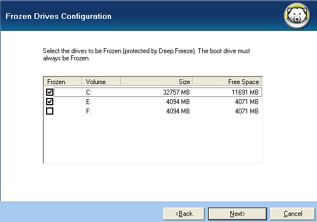Cancel the installation wizard
Viewport: 317px width, 222px height.
(293, 214)
